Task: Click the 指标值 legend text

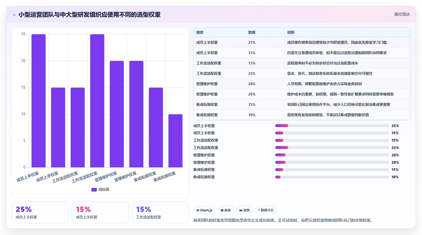Action: pyautogui.click(x=104, y=189)
